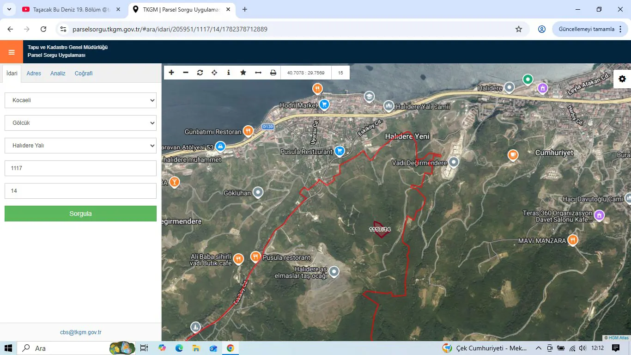Switch to the Taşacak Bu Deniz browser tab

tap(72, 9)
